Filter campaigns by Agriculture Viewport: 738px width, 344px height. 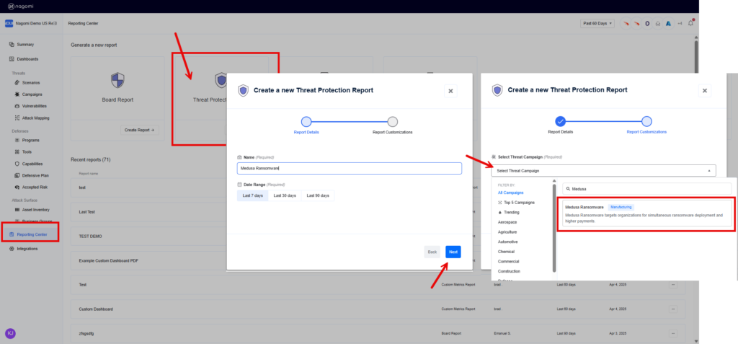point(507,231)
